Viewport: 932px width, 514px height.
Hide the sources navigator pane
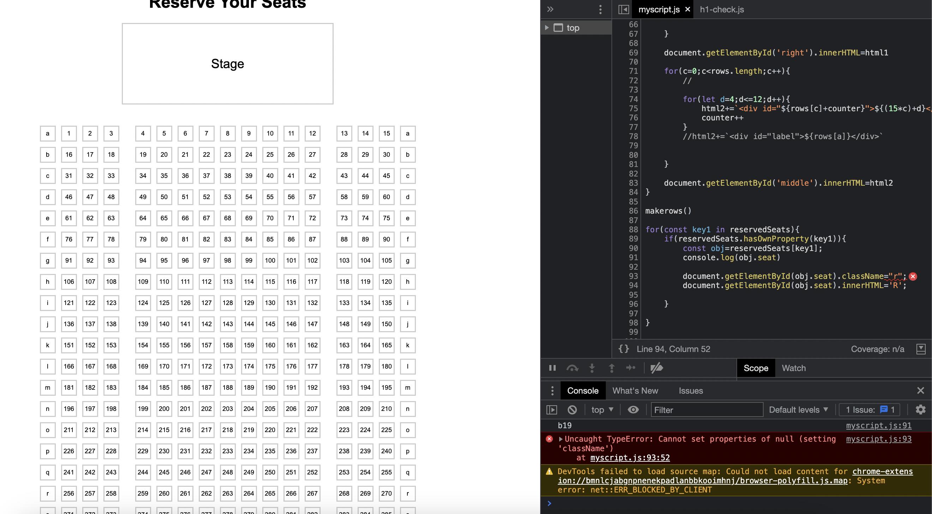623,10
